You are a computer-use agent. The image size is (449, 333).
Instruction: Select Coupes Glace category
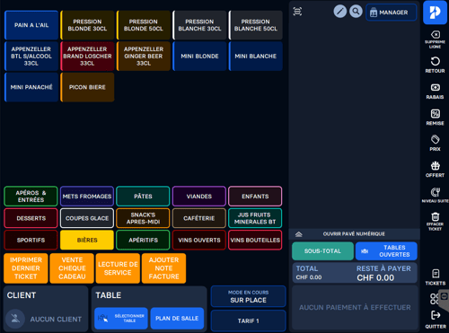click(x=87, y=218)
